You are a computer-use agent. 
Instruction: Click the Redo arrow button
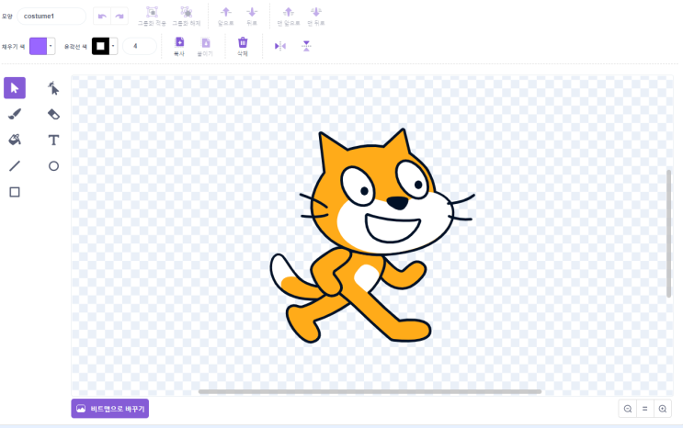(120, 17)
